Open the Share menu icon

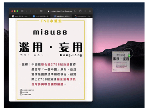tap(80, 11)
